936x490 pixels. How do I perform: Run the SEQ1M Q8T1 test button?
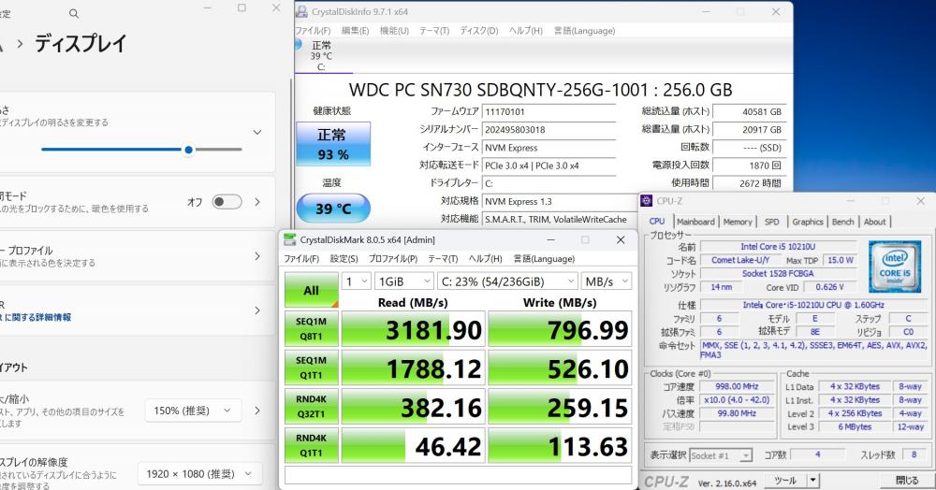click(x=312, y=328)
